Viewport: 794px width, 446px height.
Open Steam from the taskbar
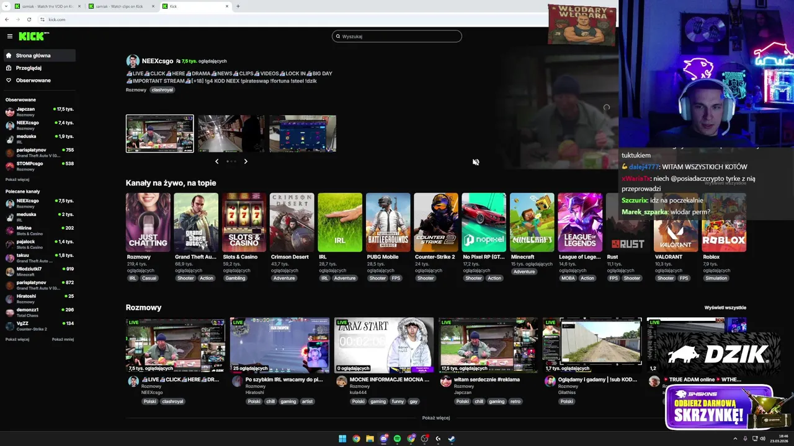[x=452, y=439]
